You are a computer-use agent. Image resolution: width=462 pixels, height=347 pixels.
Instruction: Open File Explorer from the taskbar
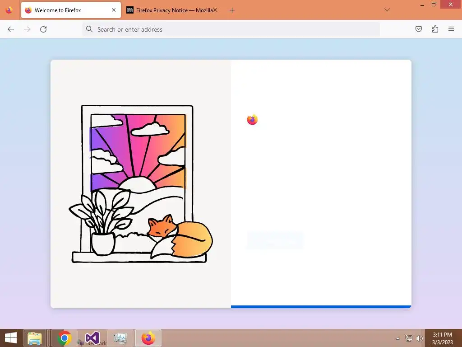point(35,338)
